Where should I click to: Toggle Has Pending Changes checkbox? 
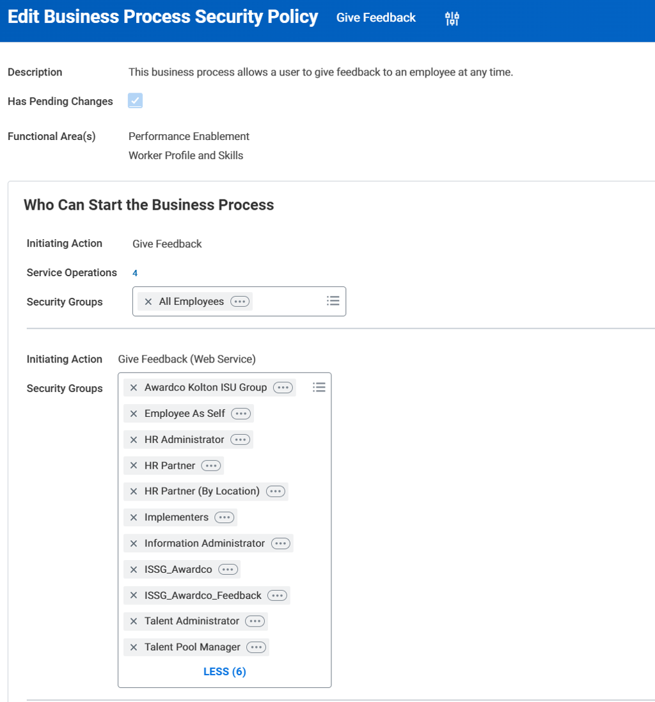(135, 101)
